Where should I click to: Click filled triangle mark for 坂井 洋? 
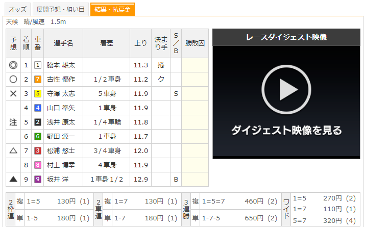(x=13, y=179)
